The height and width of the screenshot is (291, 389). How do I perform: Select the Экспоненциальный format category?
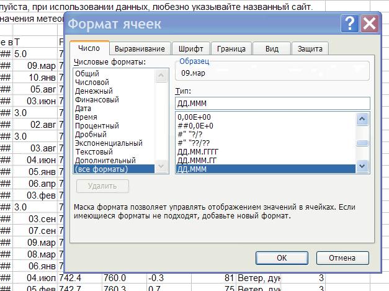click(x=109, y=143)
